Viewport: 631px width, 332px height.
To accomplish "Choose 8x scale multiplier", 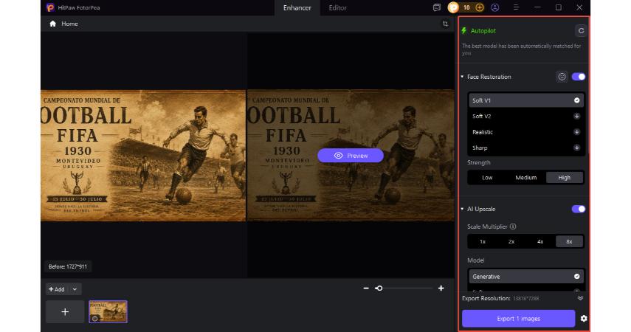I will pos(569,241).
